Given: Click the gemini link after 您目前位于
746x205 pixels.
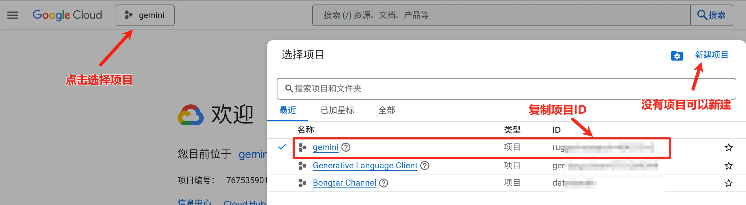Looking at the screenshot, I should click(x=252, y=154).
